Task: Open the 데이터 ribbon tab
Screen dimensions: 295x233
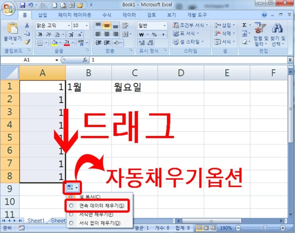Action: tap(129, 15)
